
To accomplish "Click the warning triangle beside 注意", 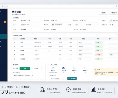I will click(95, 70).
